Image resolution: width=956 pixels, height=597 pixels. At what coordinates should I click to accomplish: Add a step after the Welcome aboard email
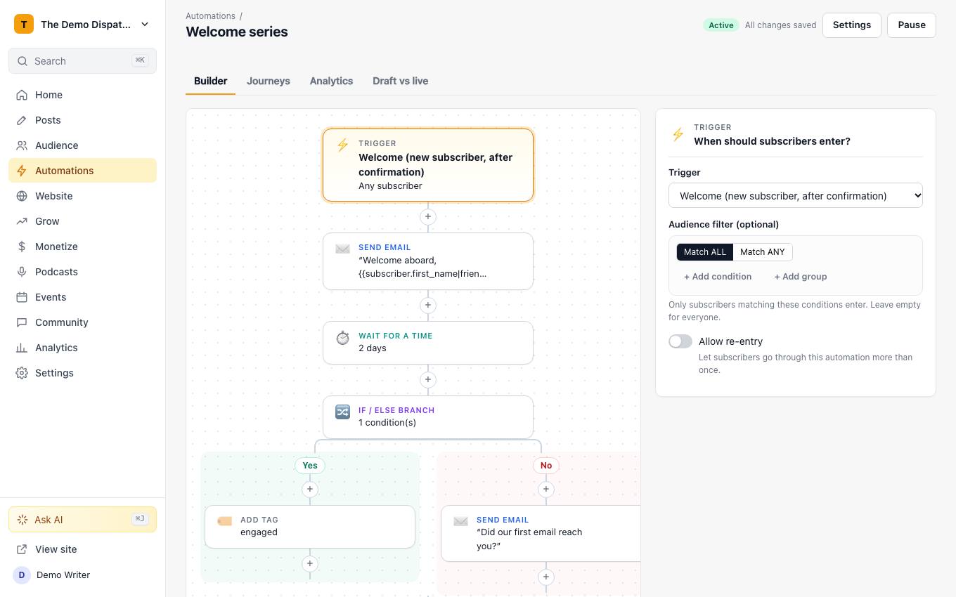coord(428,306)
